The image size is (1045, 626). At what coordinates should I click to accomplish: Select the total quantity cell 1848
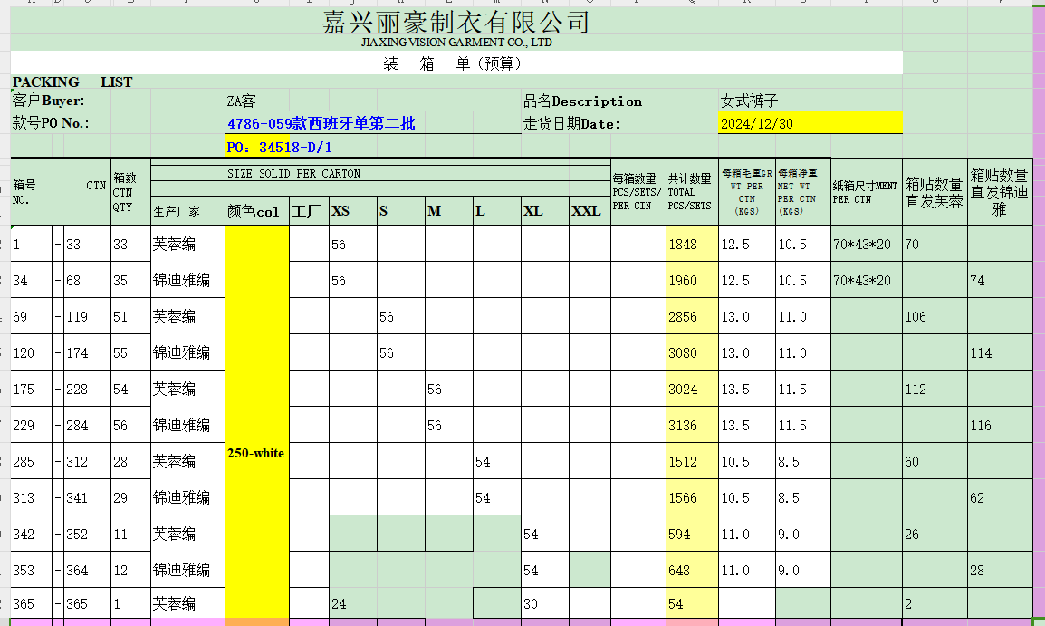pos(683,245)
